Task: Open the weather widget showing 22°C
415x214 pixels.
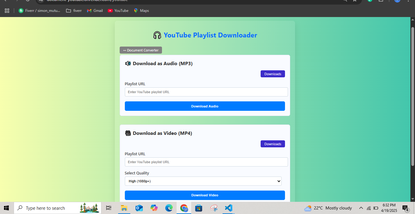Action: (328, 208)
